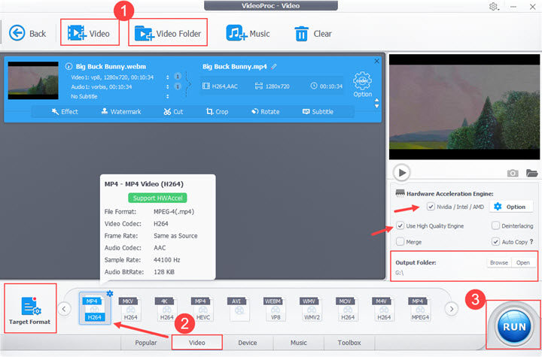Select WEBM VP8 format preset
This screenshot has width=542, height=357.
pos(276,309)
